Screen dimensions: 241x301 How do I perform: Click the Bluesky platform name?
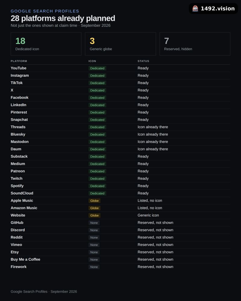click(x=18, y=134)
